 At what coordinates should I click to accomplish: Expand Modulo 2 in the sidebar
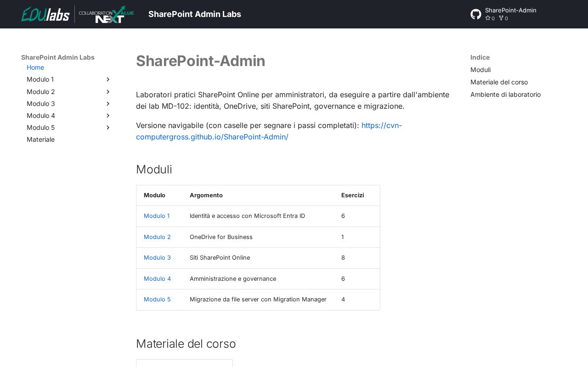coord(108,92)
